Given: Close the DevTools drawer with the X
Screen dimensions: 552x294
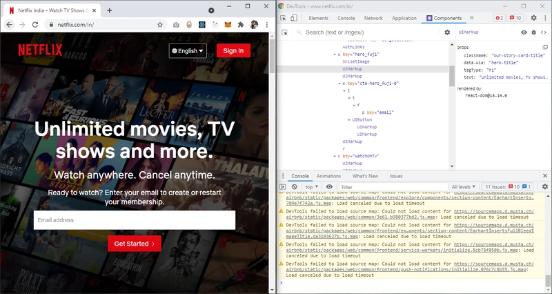Looking at the screenshot, I should point(545,176).
